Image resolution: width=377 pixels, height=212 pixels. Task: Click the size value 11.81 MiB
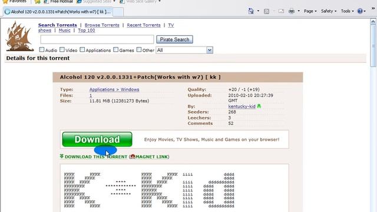pyautogui.click(x=119, y=101)
